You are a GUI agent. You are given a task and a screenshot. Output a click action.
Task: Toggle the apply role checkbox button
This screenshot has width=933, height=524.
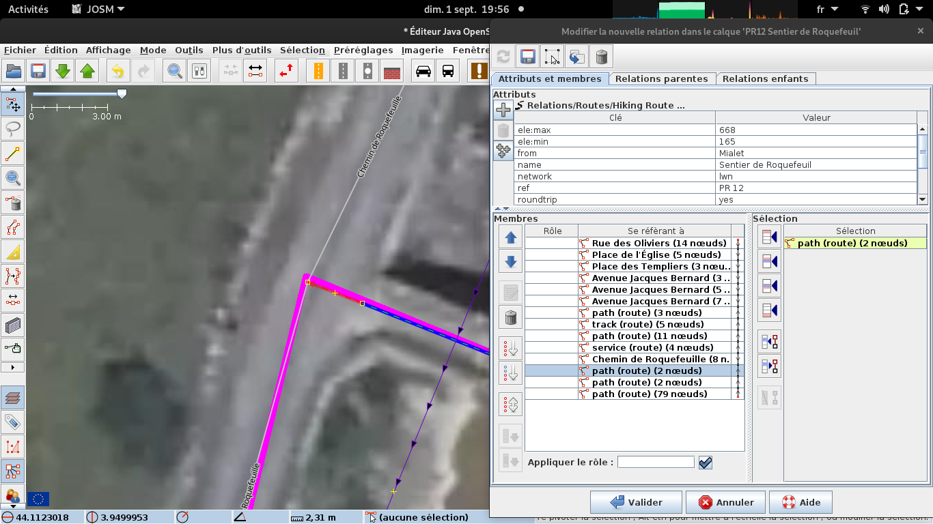coord(706,463)
